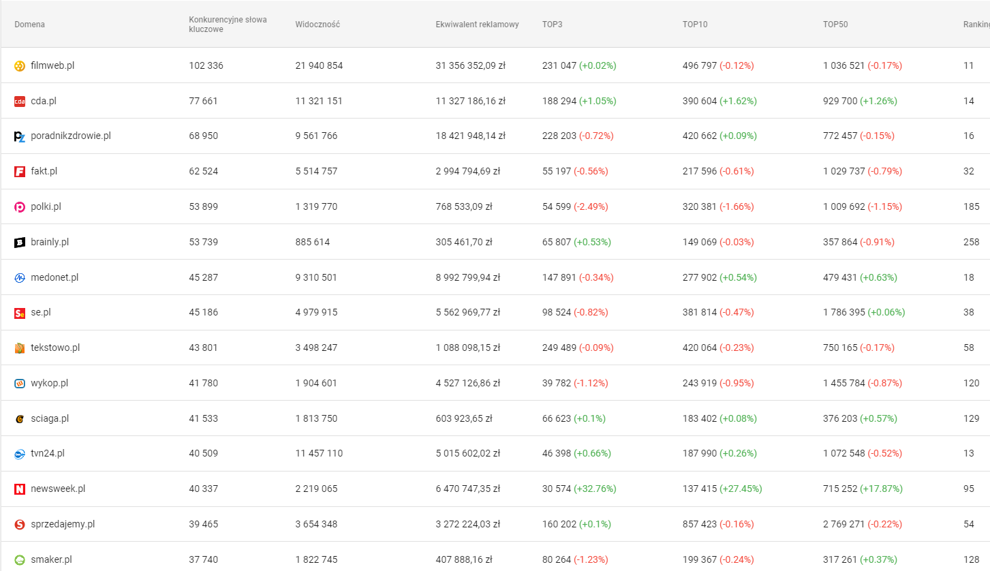
Task: Select the polki.pl domain name
Action: 46,206
